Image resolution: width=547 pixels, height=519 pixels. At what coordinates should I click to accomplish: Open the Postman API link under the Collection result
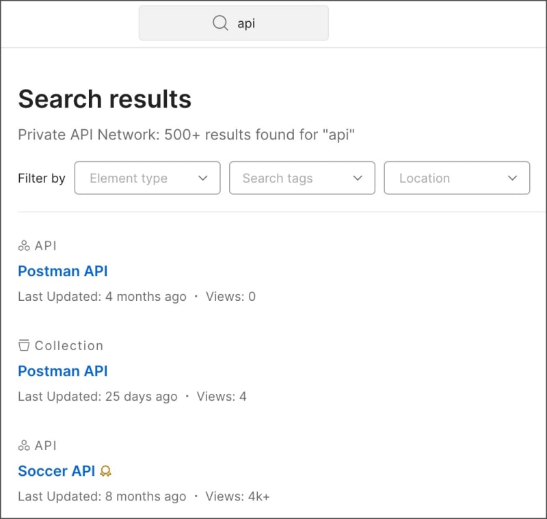[x=62, y=371]
